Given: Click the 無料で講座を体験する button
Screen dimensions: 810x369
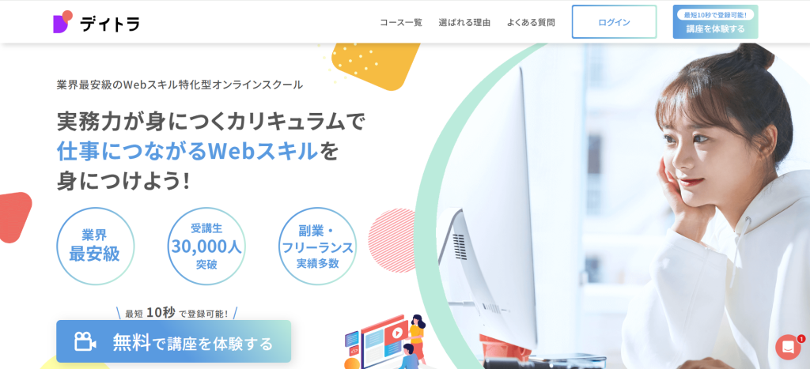Looking at the screenshot, I should 173,341.
